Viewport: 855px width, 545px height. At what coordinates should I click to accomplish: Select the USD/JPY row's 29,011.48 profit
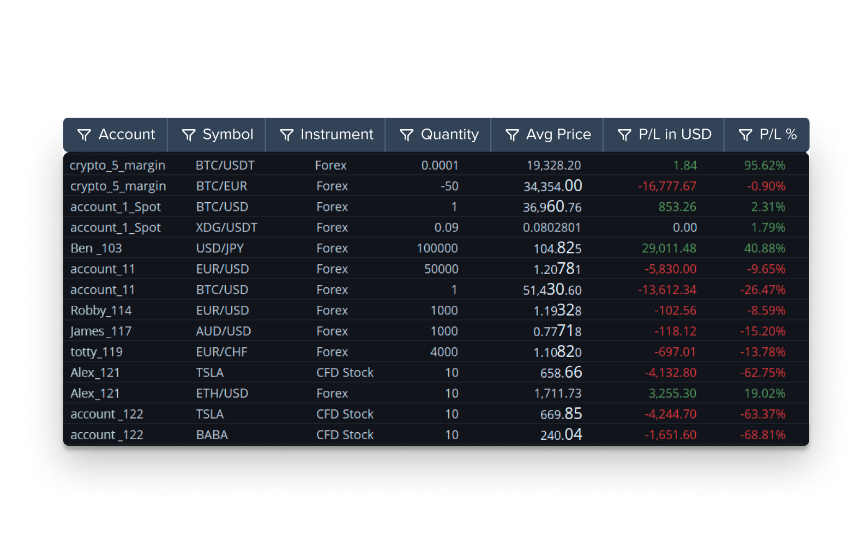pos(669,249)
